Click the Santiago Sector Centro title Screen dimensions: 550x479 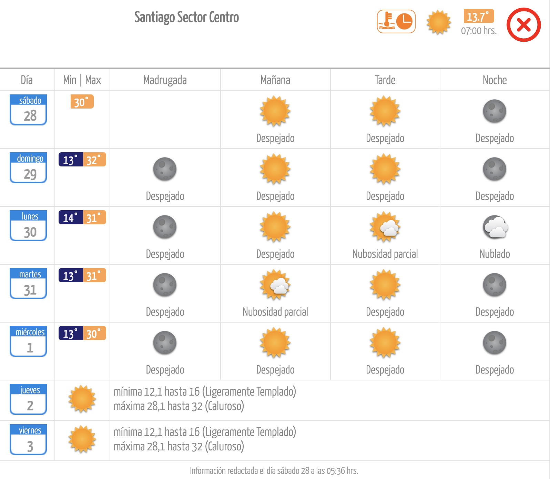coord(186,17)
